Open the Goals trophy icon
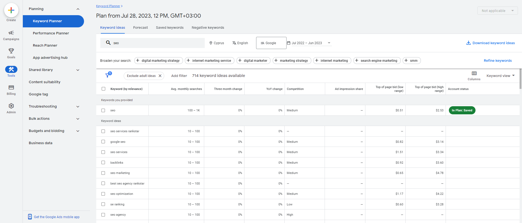 pos(11,51)
